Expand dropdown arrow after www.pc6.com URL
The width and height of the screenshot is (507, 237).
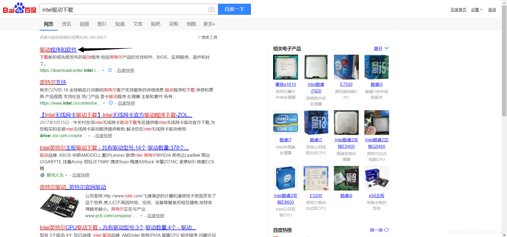coord(141,216)
